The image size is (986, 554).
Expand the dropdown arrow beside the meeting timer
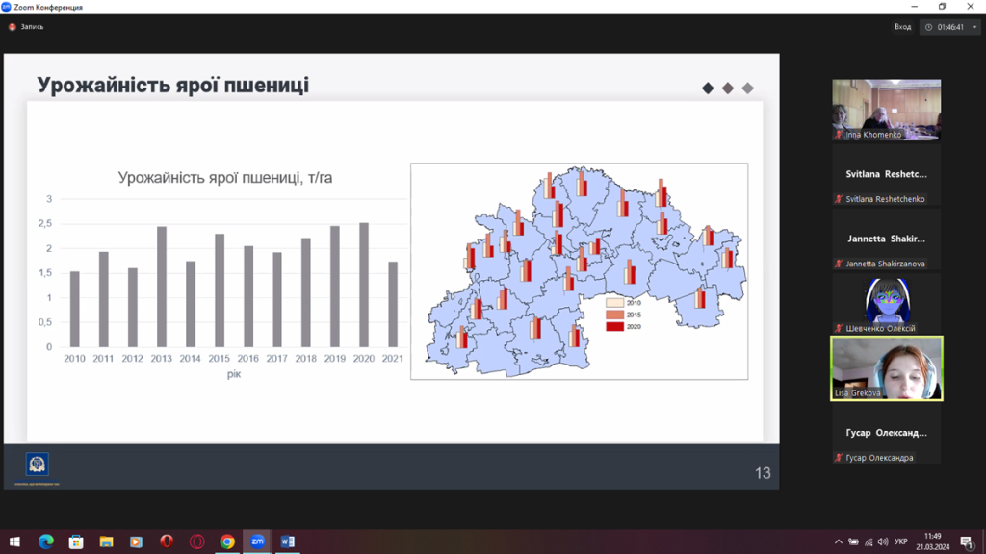point(974,27)
